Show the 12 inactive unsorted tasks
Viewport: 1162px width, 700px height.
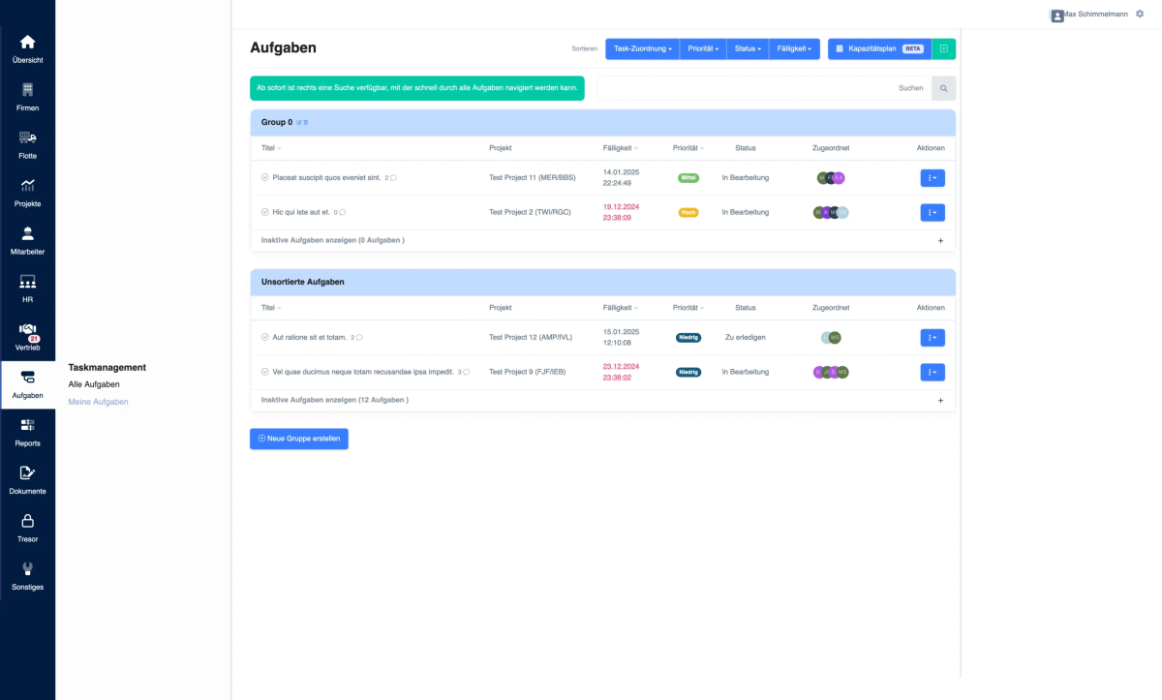pyautogui.click(x=334, y=399)
